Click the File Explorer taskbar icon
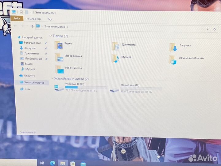Screen dimensions: 221x166 (63, 164)
